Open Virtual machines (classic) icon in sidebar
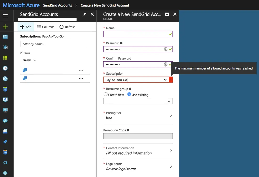Viewport: 259px width, 177px height. tap(5, 110)
